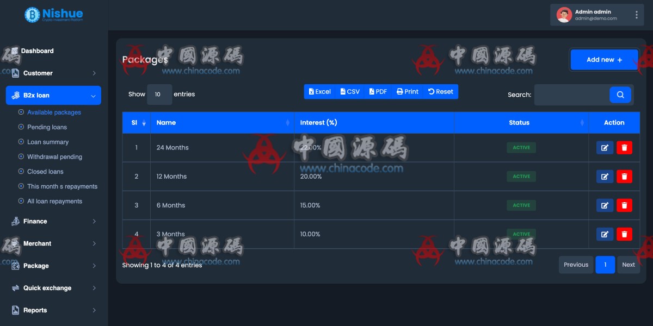The height and width of the screenshot is (326, 653).
Task: Click the search magnifier button
Action: [620, 95]
